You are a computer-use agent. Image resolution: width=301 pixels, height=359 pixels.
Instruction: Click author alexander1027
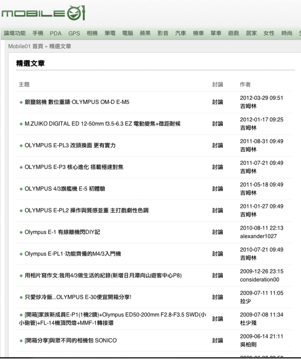[x=258, y=236]
